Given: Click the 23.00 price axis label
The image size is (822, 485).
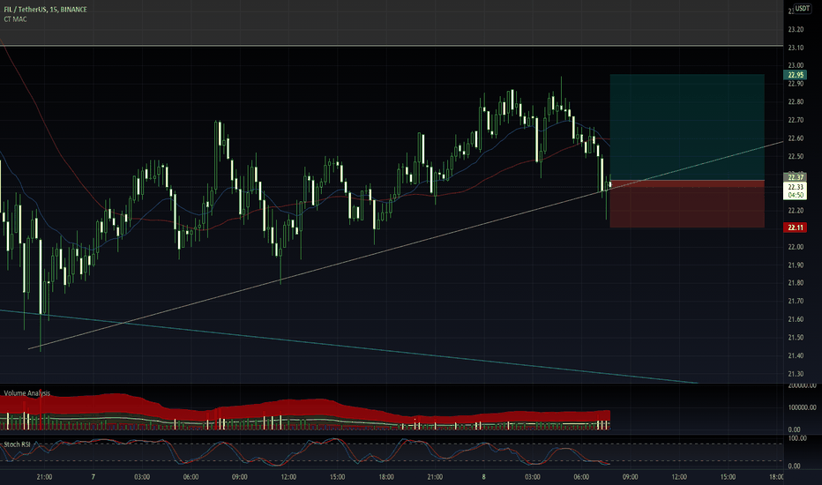Looking at the screenshot, I should tap(796, 65).
